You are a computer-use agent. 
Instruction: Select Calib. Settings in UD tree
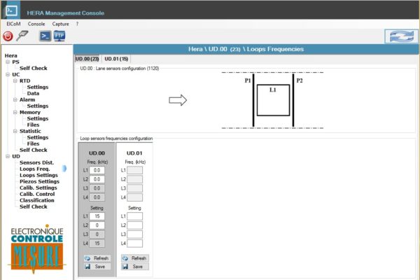pyautogui.click(x=38, y=188)
